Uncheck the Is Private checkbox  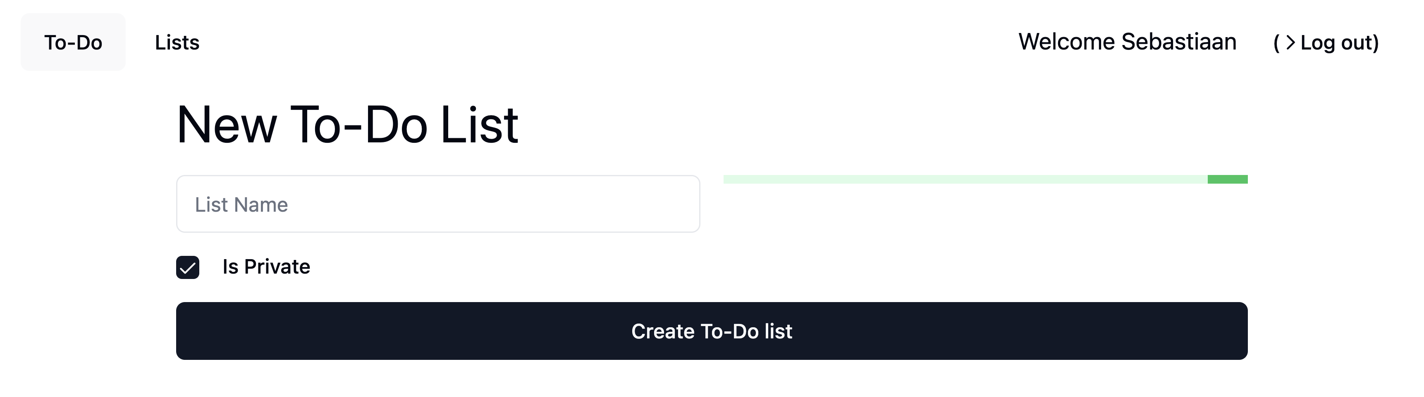[x=187, y=268]
